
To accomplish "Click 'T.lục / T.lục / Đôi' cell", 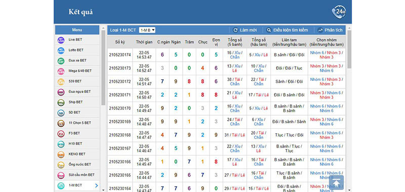I will (289, 135).
